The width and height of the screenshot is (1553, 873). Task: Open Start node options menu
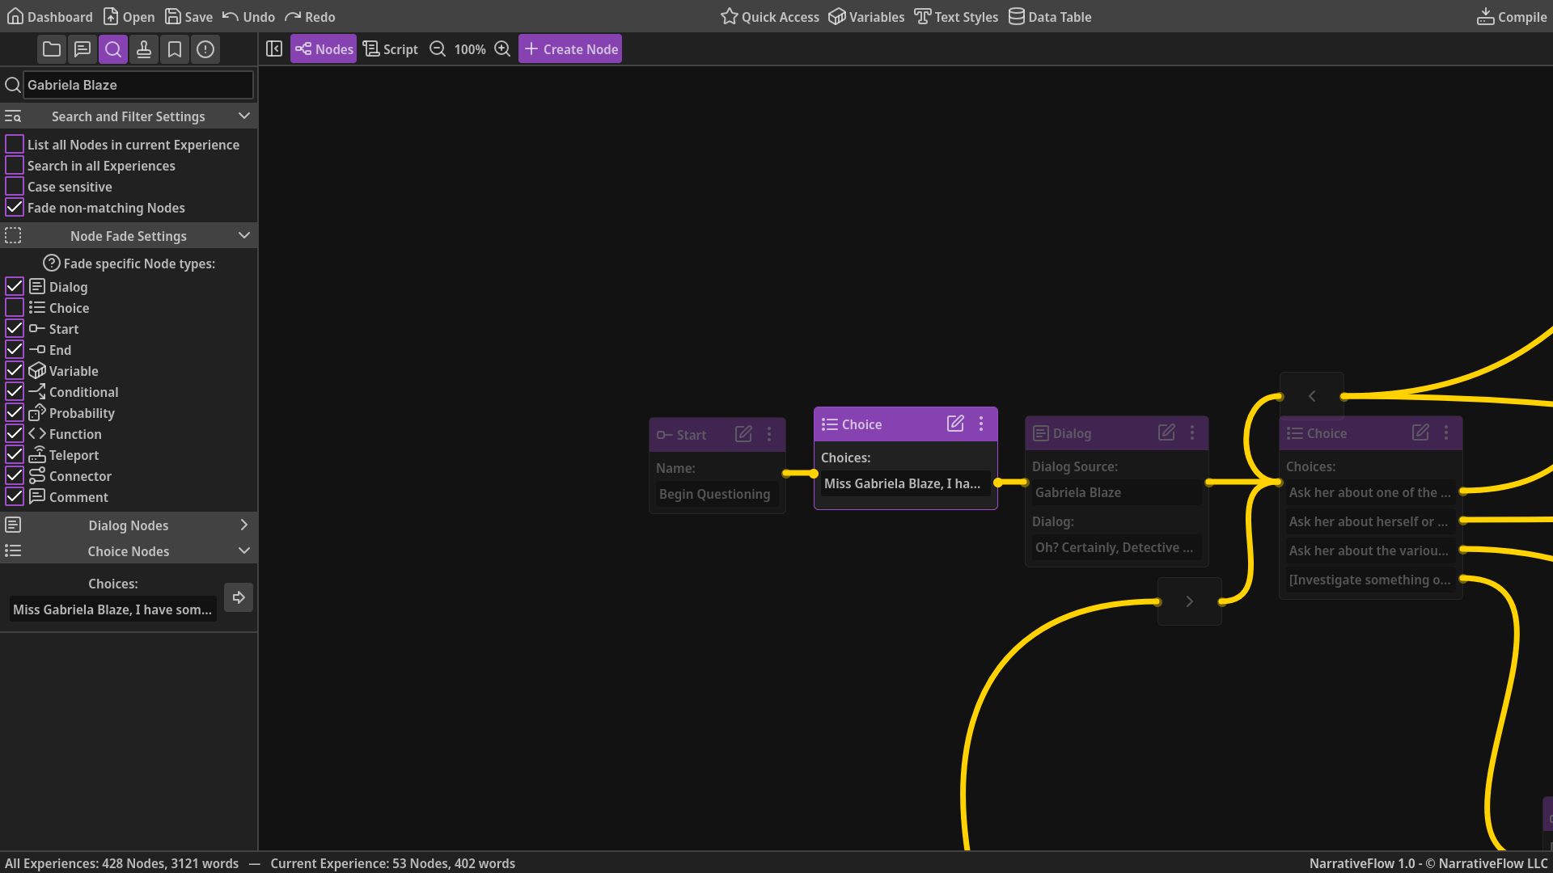769,434
